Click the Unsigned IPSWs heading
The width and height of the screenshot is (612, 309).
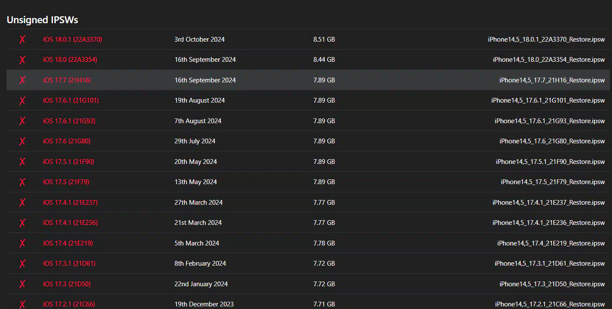[43, 20]
